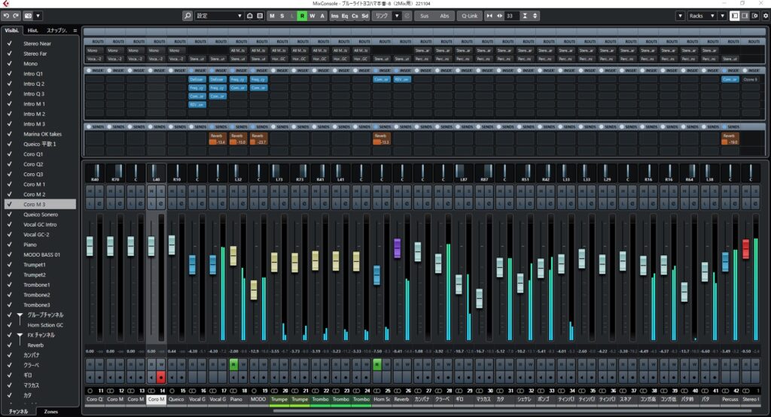The image size is (771, 417).
Task: Click the undo arrow in the toolbar
Action: 6,15
